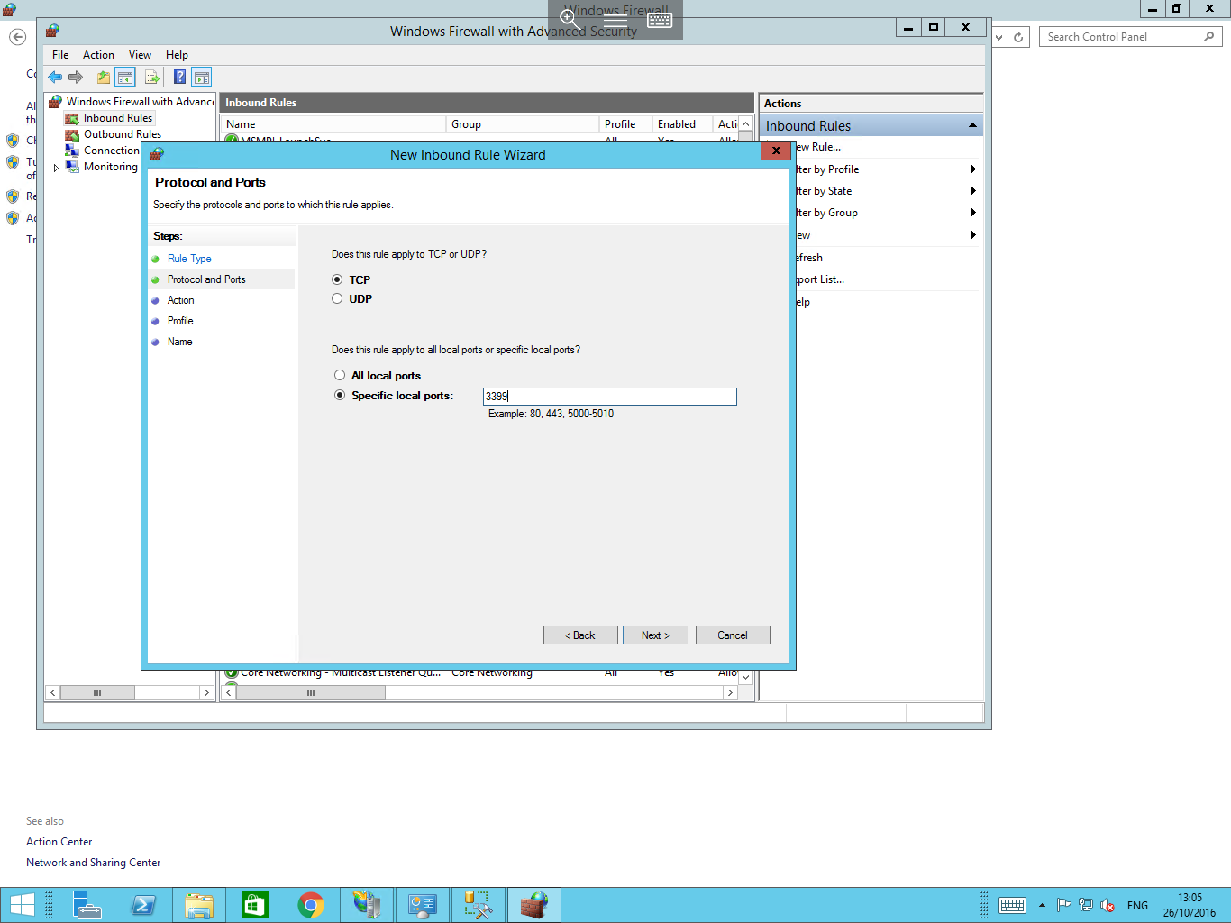This screenshot has width=1231, height=923.
Task: Click the Action Center flag tray icon
Action: 1063,905
